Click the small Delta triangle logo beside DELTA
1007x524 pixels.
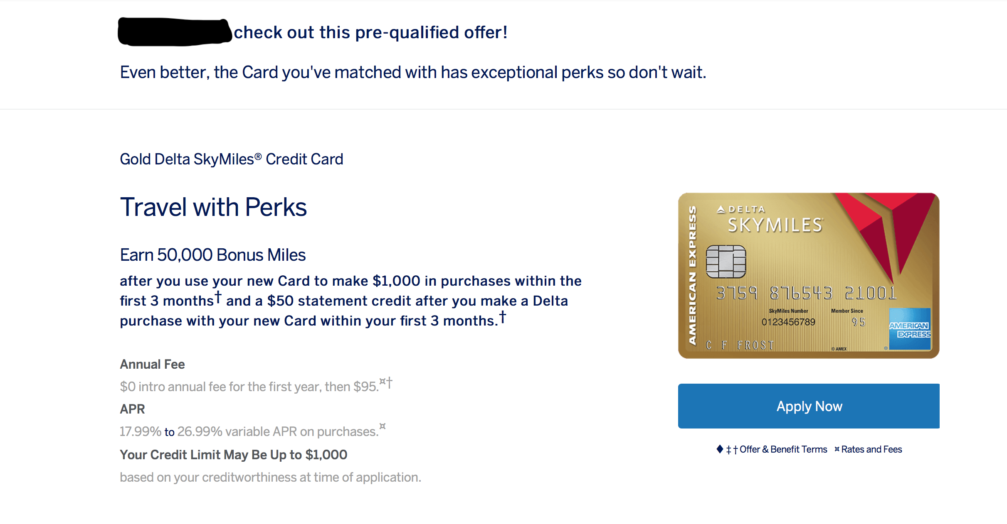point(721,210)
